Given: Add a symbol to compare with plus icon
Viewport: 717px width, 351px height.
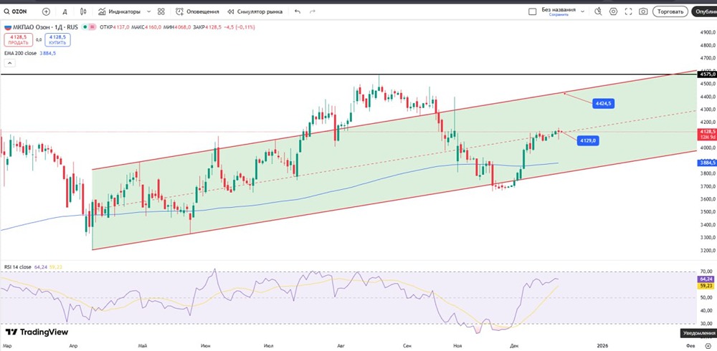Looking at the screenshot, I should click(x=47, y=11).
